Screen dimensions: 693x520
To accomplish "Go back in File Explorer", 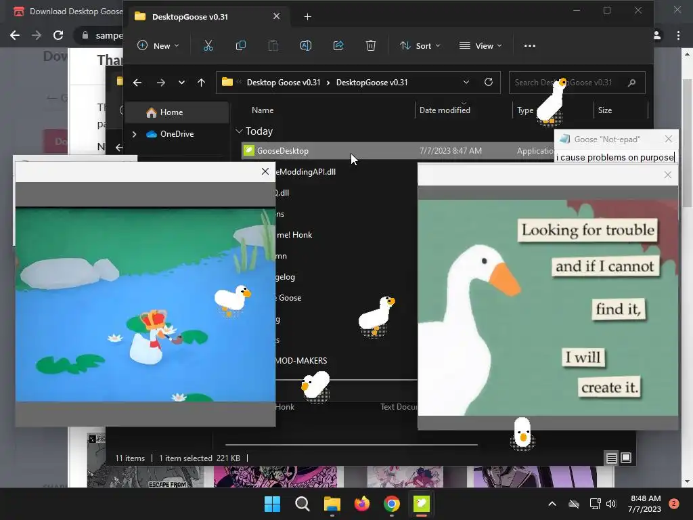I will [x=137, y=83].
